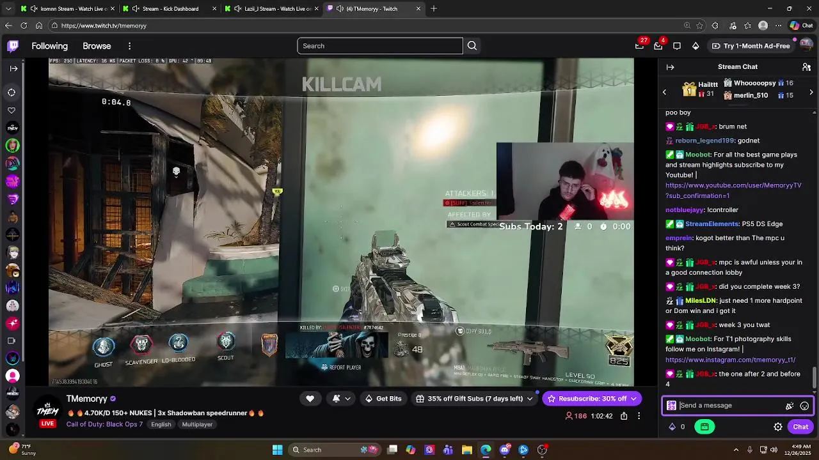Open File Explorer from the taskbar
Viewport: 819px width, 460px height.
coord(467,450)
